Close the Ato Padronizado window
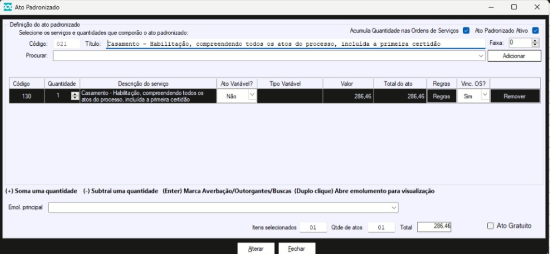550x254 pixels. (x=536, y=7)
